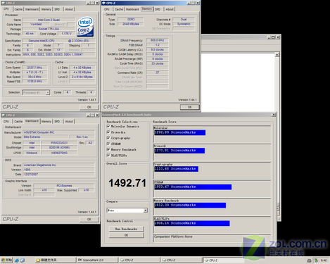The width and height of the screenshot is (330, 264).
Task: Click the scroll-up arrow in the white background window
Action: pos(277,55)
